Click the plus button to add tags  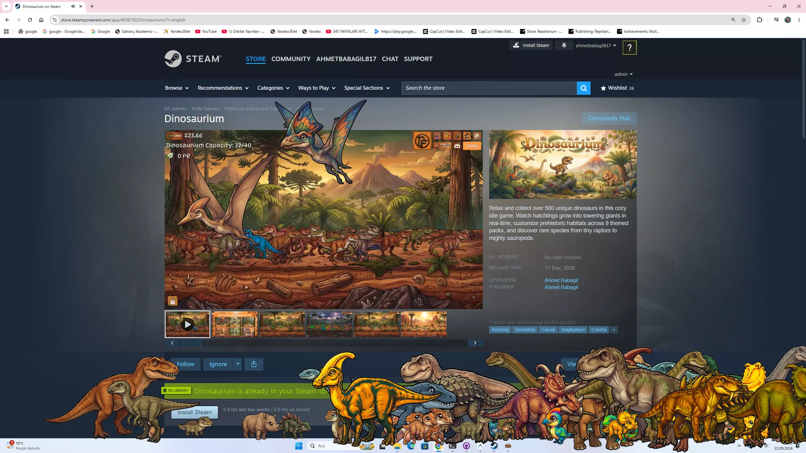tap(614, 330)
